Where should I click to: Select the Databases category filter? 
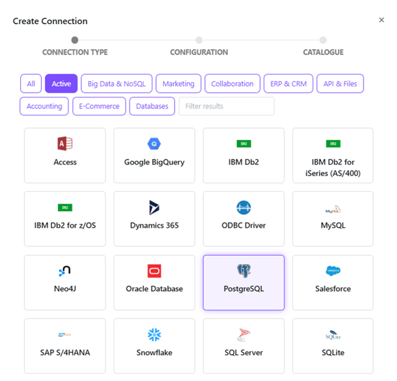pos(152,106)
